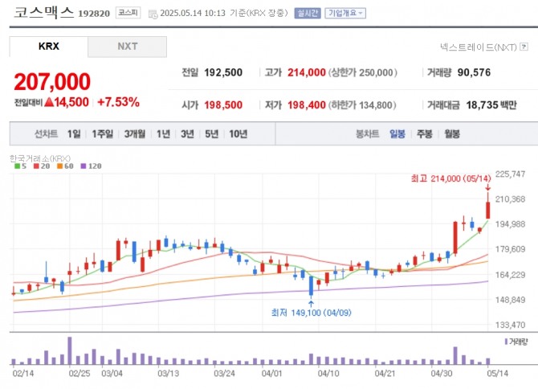
Task: Select the 3개월 line chart period
Action: pos(136,133)
